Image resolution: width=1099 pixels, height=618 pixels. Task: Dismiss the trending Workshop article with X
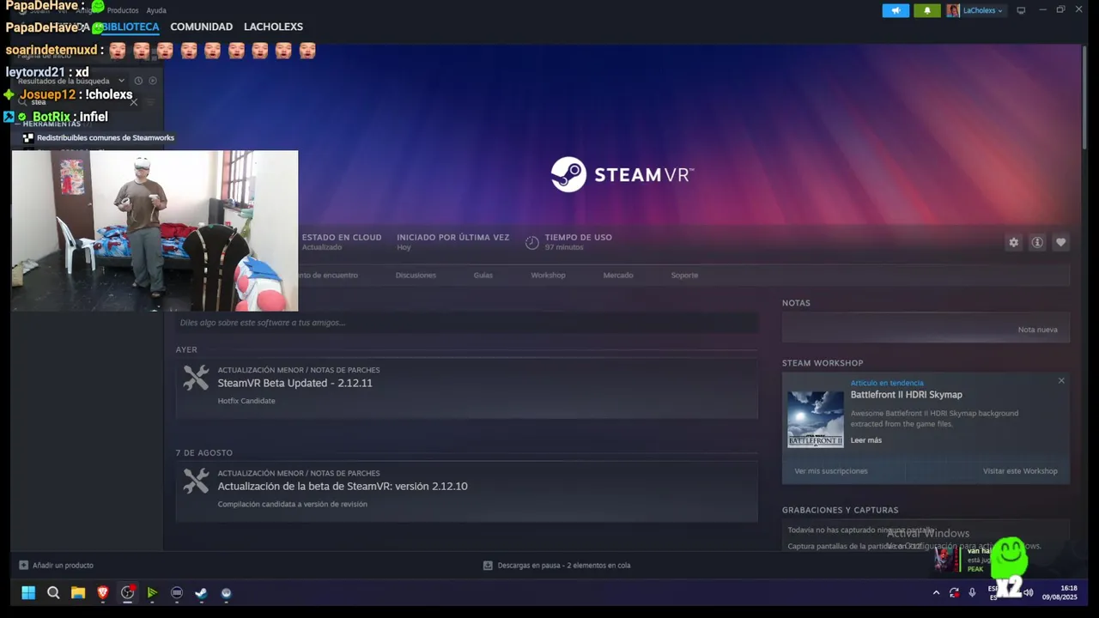tap(1061, 380)
